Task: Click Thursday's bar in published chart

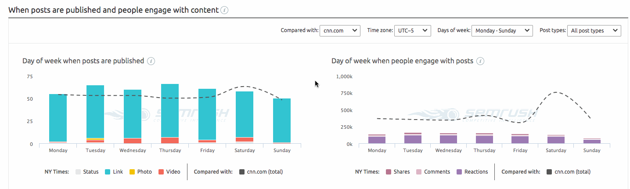Action: click(x=170, y=112)
